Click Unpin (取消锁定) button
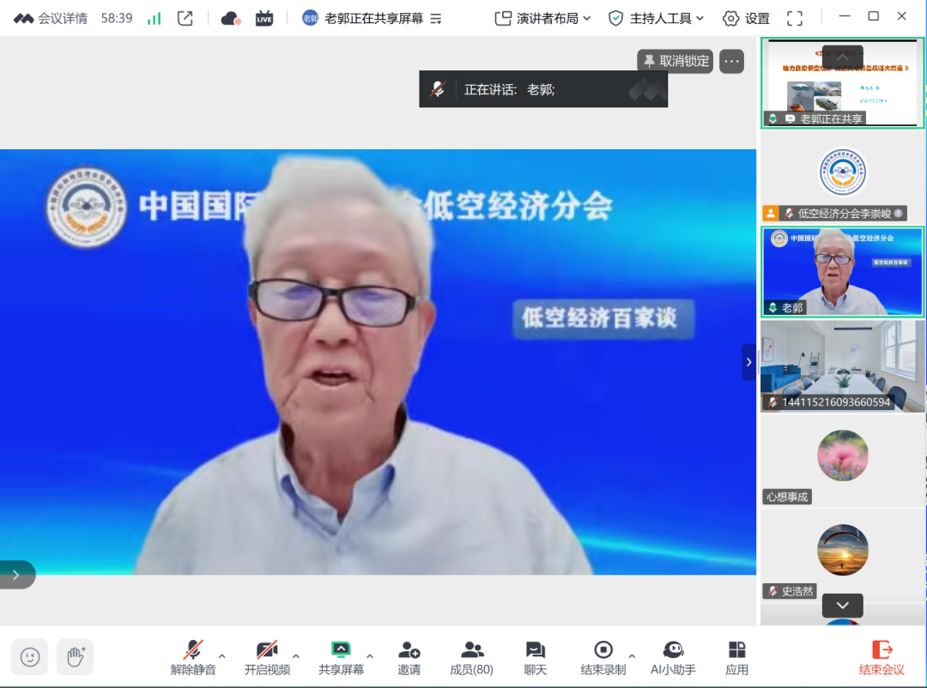Screen dimensions: 927x688 coord(676,61)
